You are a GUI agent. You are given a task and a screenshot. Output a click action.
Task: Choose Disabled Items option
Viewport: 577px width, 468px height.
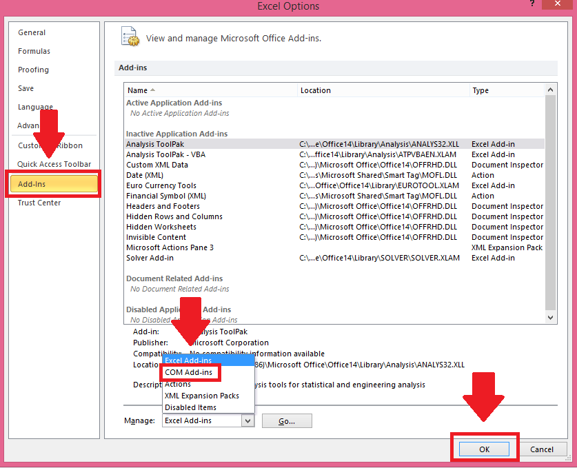click(190, 407)
